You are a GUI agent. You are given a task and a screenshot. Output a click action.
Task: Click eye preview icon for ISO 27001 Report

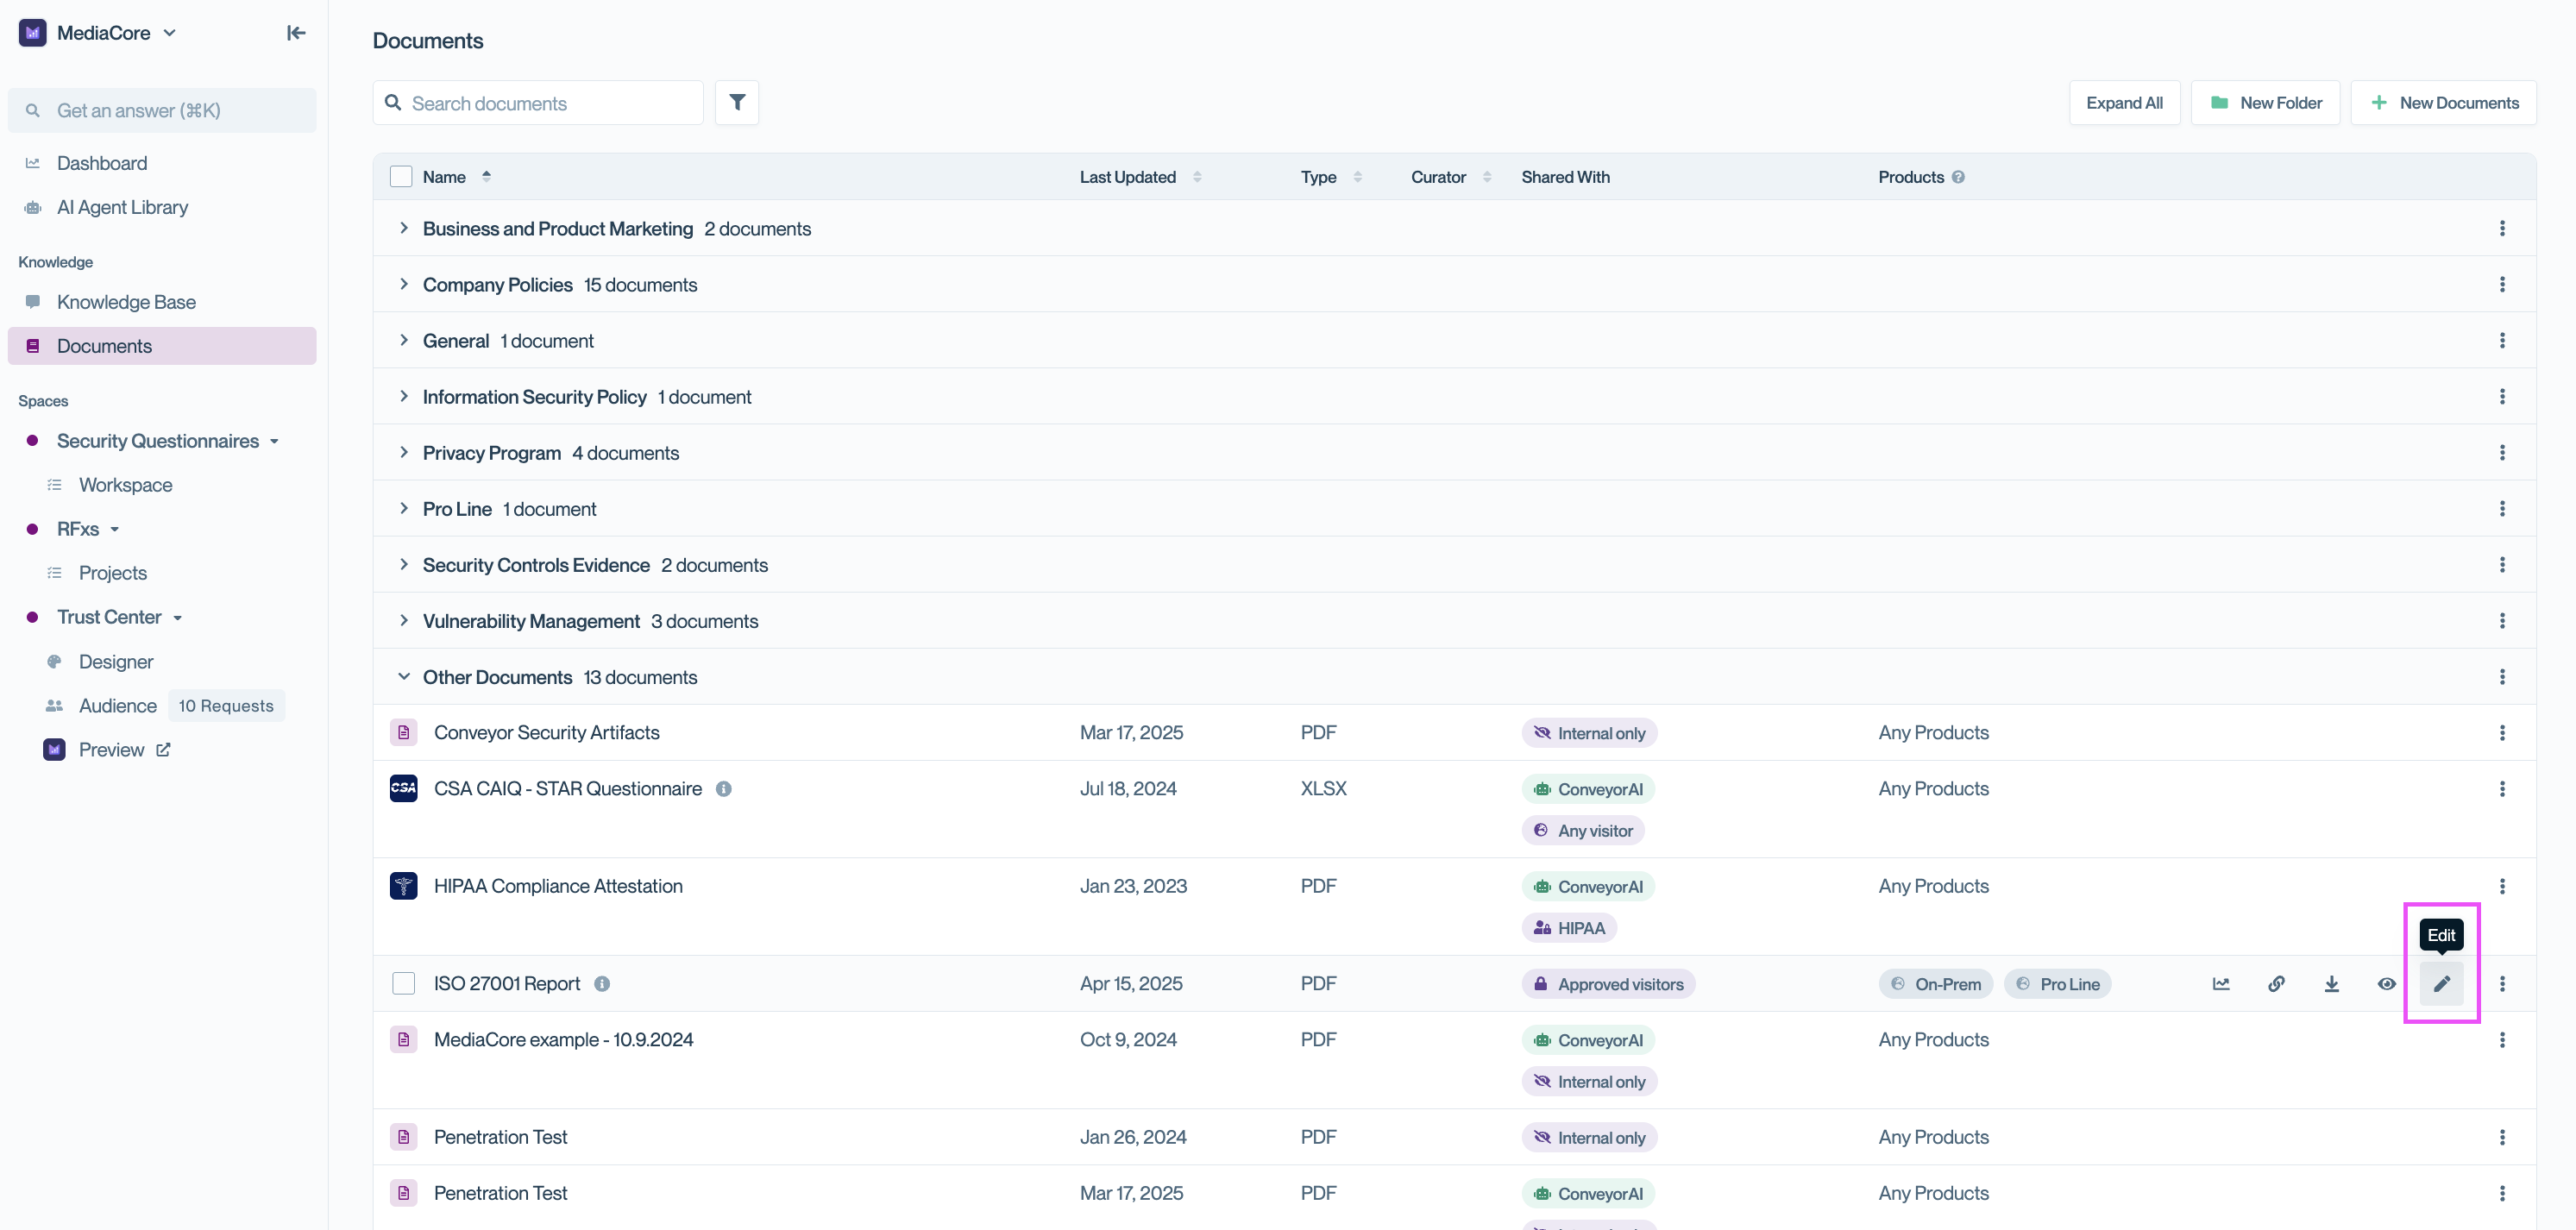pos(2386,983)
